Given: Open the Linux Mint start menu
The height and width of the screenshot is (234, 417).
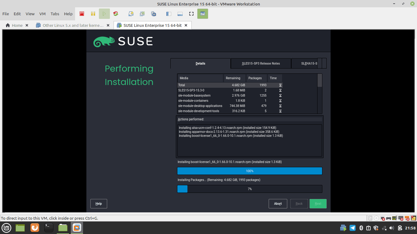Looking at the screenshot, I should click(x=7, y=228).
